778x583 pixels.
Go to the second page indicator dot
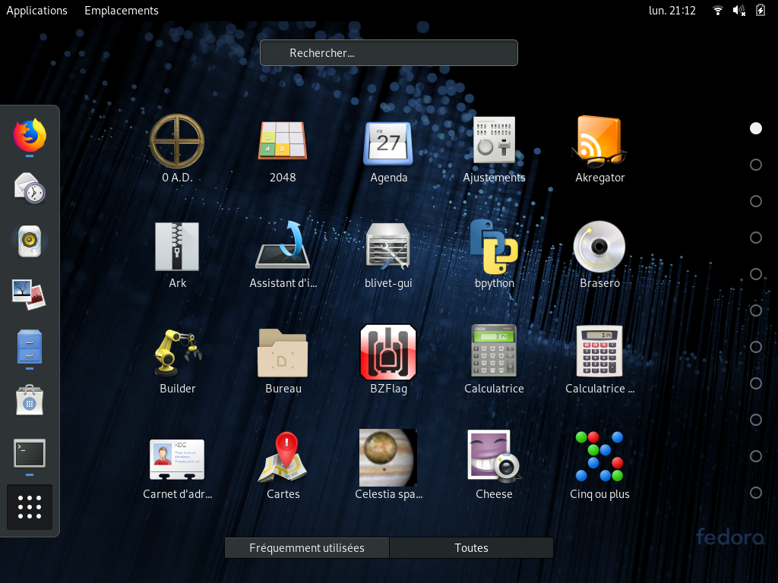(x=756, y=165)
